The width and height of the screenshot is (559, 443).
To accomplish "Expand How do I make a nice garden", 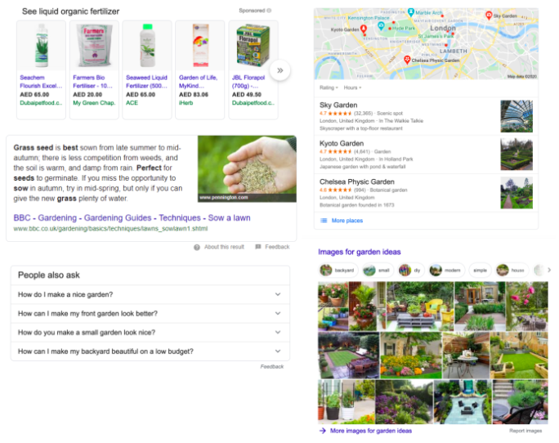I will (150, 294).
